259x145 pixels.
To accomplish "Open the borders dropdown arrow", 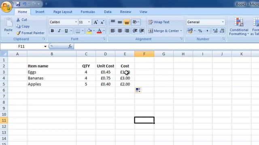I will click(x=83, y=31).
